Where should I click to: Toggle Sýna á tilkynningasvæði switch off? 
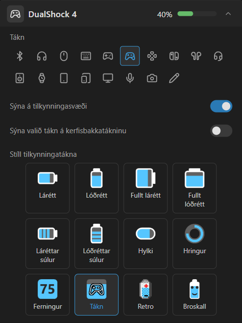pos(221,106)
